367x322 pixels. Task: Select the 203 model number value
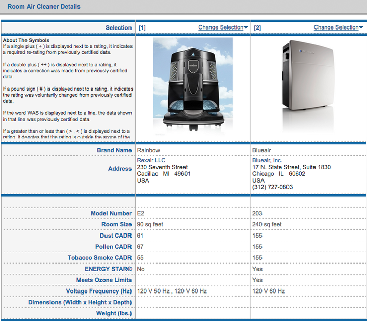257,213
